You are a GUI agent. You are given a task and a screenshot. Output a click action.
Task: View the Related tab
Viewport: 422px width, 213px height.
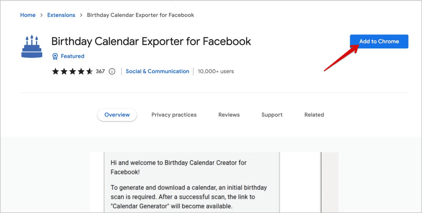point(314,115)
